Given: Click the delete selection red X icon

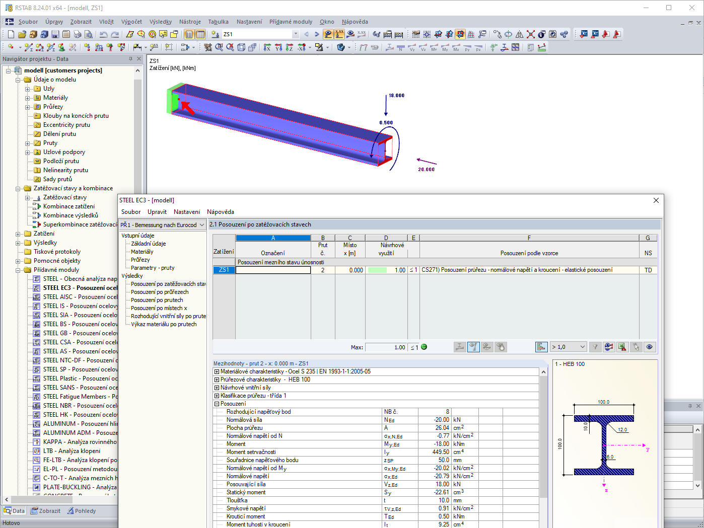Looking at the screenshot, I should [531, 34].
